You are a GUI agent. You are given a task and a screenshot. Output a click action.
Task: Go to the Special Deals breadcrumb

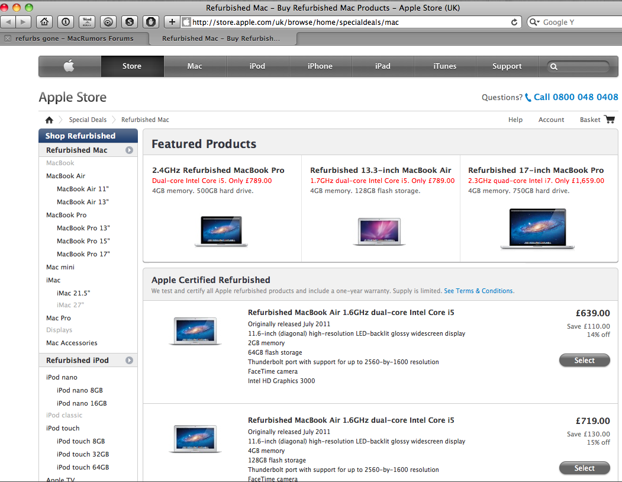tap(88, 120)
